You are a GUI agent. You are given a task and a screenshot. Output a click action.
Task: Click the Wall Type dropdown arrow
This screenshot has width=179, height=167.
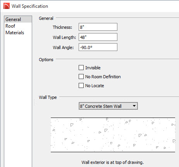tap(134, 106)
